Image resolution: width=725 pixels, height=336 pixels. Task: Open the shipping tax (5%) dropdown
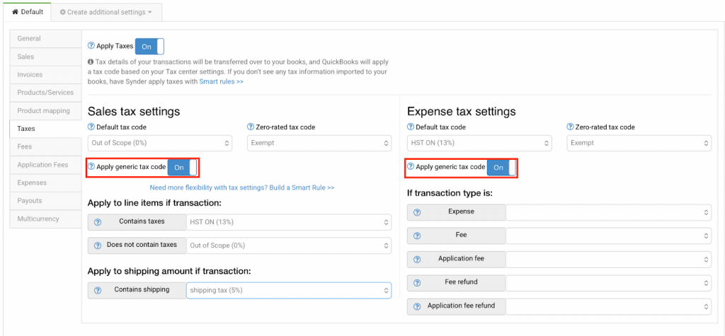(289, 290)
